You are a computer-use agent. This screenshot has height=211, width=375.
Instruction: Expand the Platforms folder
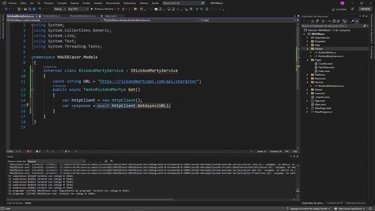tap(308, 75)
